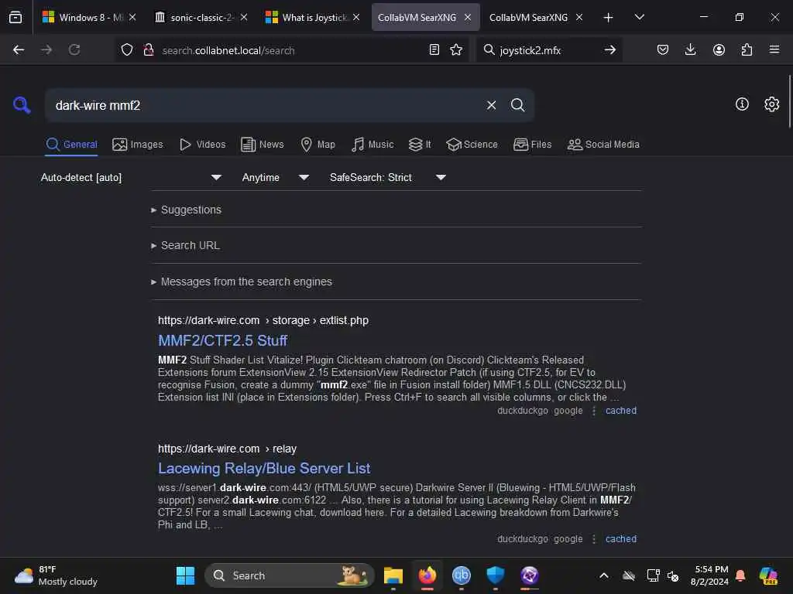Open extensions puzzle piece menu
793x594 pixels.
tap(747, 50)
